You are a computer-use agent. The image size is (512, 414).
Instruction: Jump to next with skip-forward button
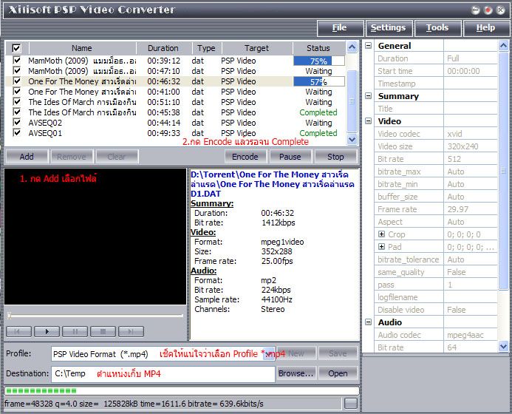(131, 331)
